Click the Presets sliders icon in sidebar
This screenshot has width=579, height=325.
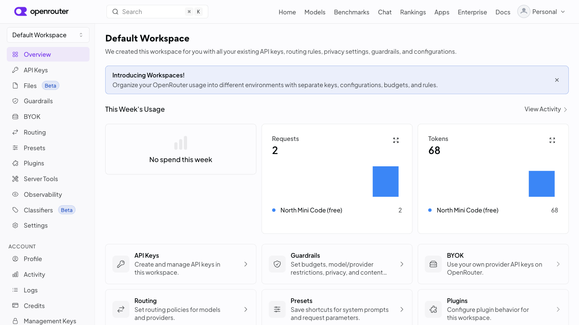15,148
